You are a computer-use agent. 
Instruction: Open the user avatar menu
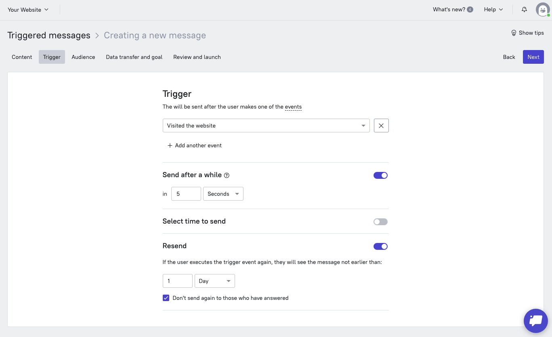[x=543, y=10]
